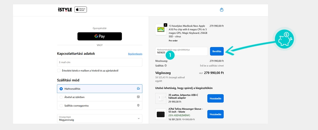The height and width of the screenshot is (130, 318).
Task: Click the iSTYLE logo
Action: tap(65, 10)
